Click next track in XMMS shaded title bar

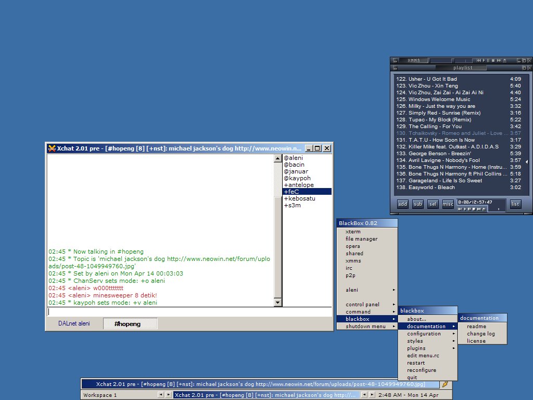point(499,60)
